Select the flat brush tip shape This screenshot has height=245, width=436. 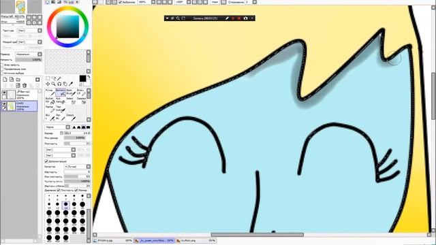[x=88, y=127]
